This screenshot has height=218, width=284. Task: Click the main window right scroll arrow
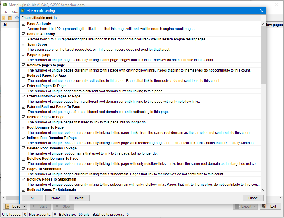(281, 198)
